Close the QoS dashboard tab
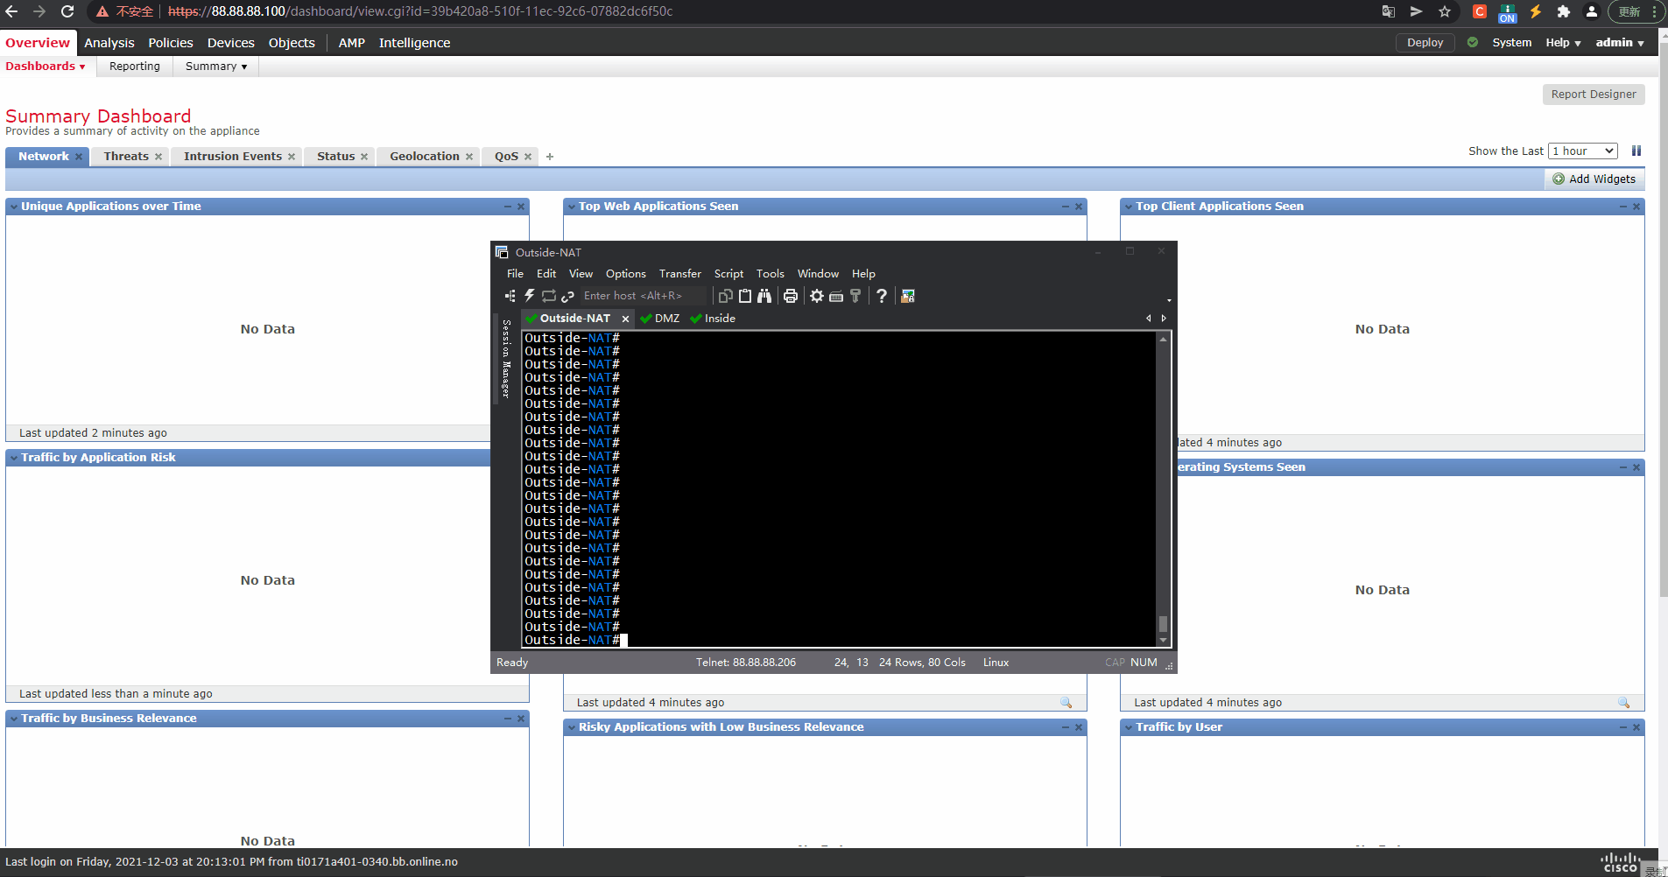Screen dimensions: 1668x877 [x=528, y=157]
